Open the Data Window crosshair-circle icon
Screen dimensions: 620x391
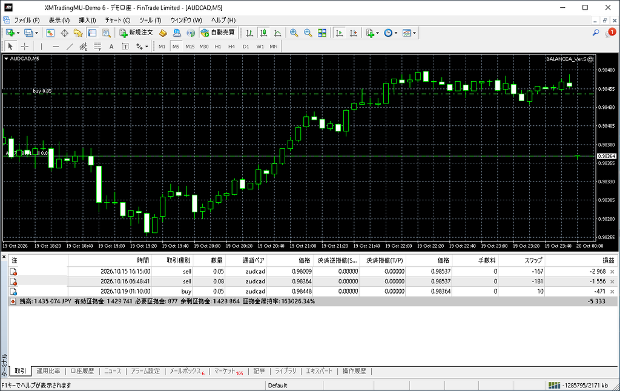pyautogui.click(x=64, y=33)
